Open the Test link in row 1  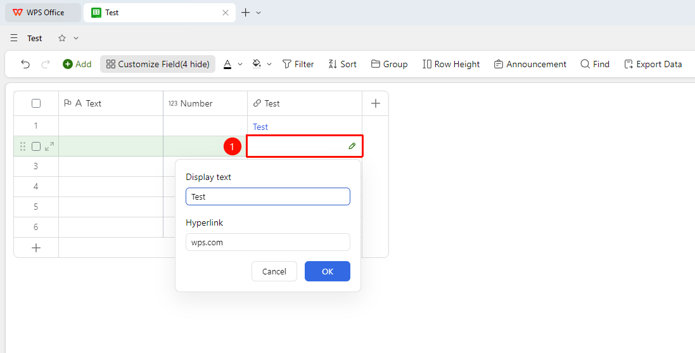[x=260, y=127]
